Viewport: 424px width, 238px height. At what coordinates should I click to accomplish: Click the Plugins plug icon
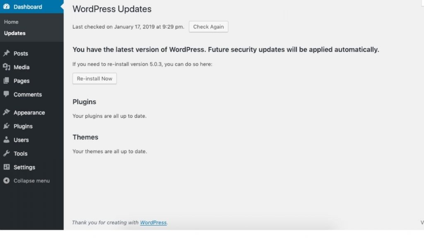(6, 126)
